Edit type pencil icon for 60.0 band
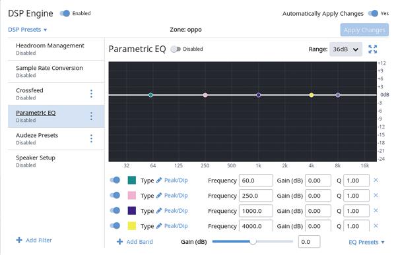This screenshot has width=396, height=255. tap(159, 180)
